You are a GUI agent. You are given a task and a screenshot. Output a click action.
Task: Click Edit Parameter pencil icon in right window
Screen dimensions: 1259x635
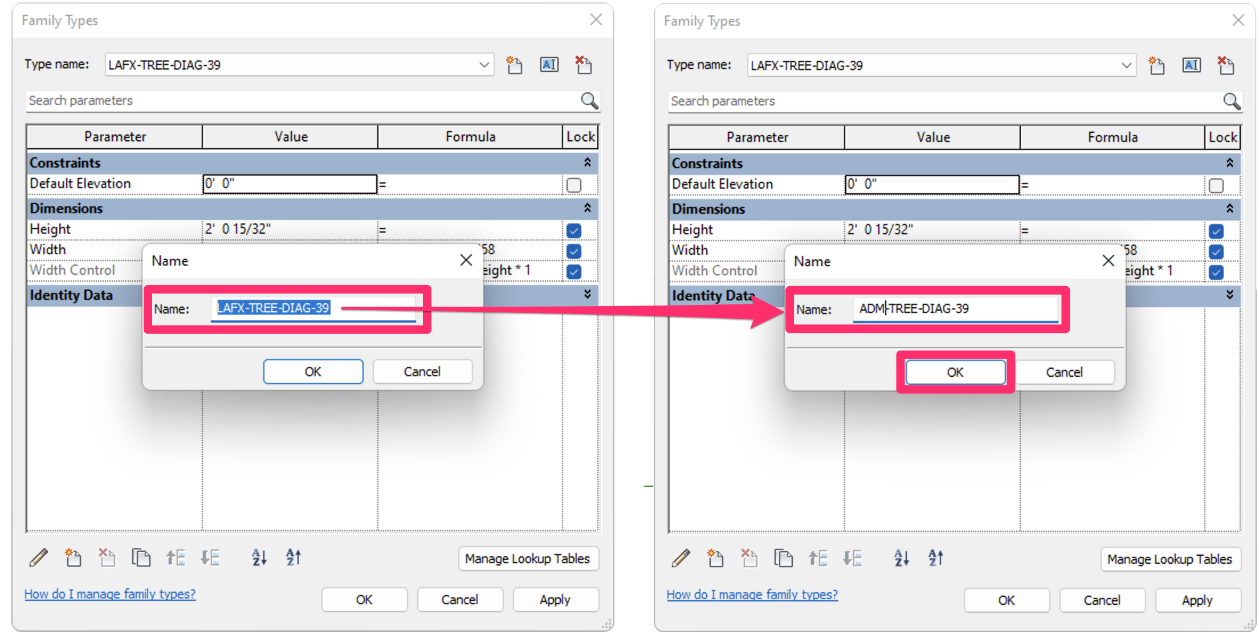pyautogui.click(x=681, y=558)
